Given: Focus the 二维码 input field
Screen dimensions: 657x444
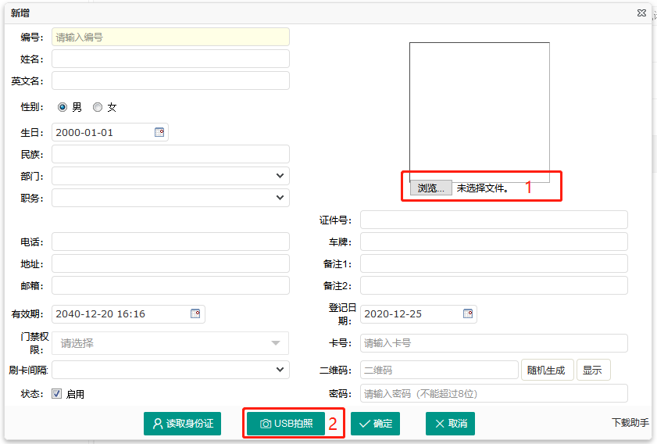Looking at the screenshot, I should pyautogui.click(x=439, y=370).
